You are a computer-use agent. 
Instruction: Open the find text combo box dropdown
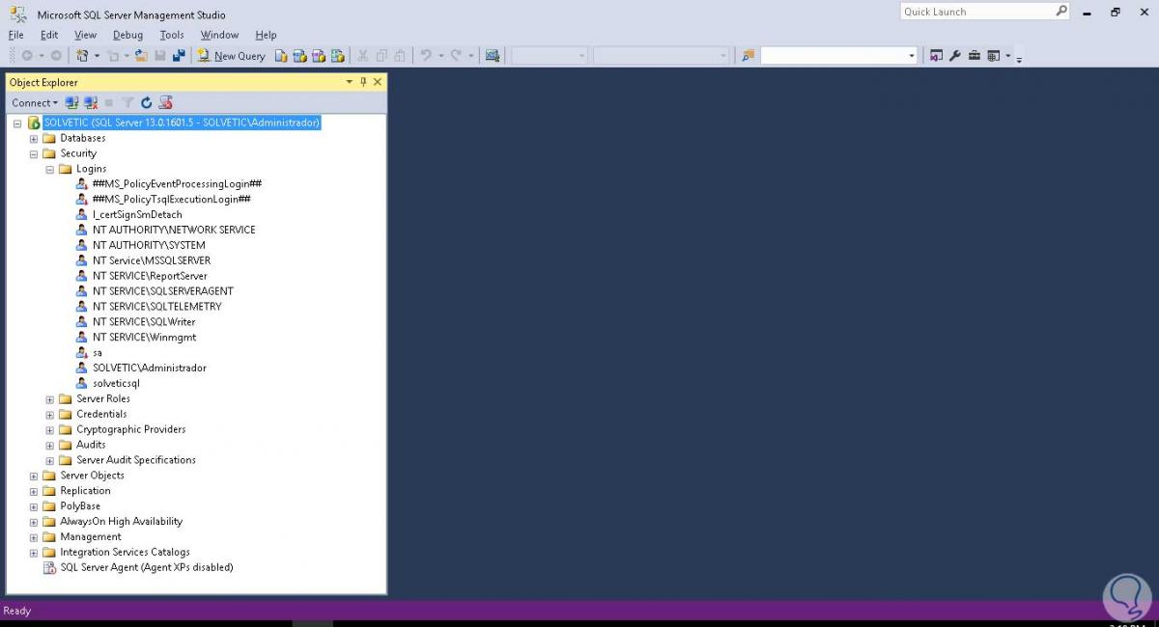[x=911, y=56]
